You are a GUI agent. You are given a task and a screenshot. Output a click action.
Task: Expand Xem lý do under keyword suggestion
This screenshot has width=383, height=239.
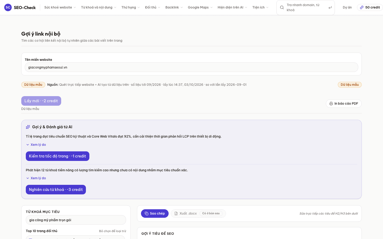coord(36,178)
